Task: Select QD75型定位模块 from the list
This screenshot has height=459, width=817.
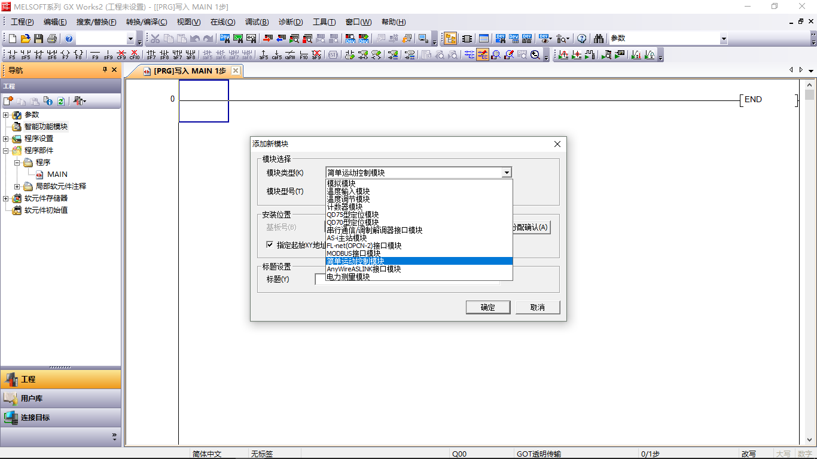Action: point(353,215)
